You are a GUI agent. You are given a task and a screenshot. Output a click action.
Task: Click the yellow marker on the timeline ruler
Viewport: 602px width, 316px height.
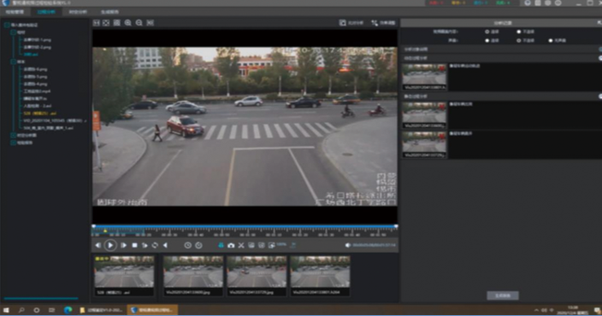(105, 231)
